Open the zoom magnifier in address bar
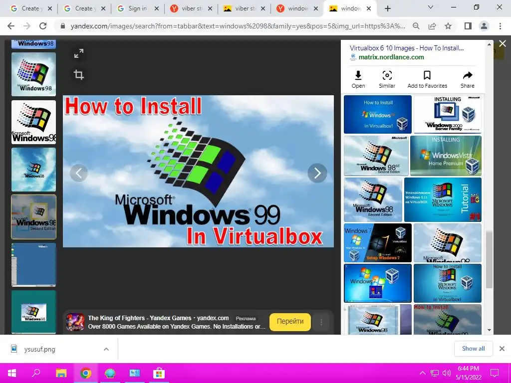The height and width of the screenshot is (383, 511). click(416, 26)
